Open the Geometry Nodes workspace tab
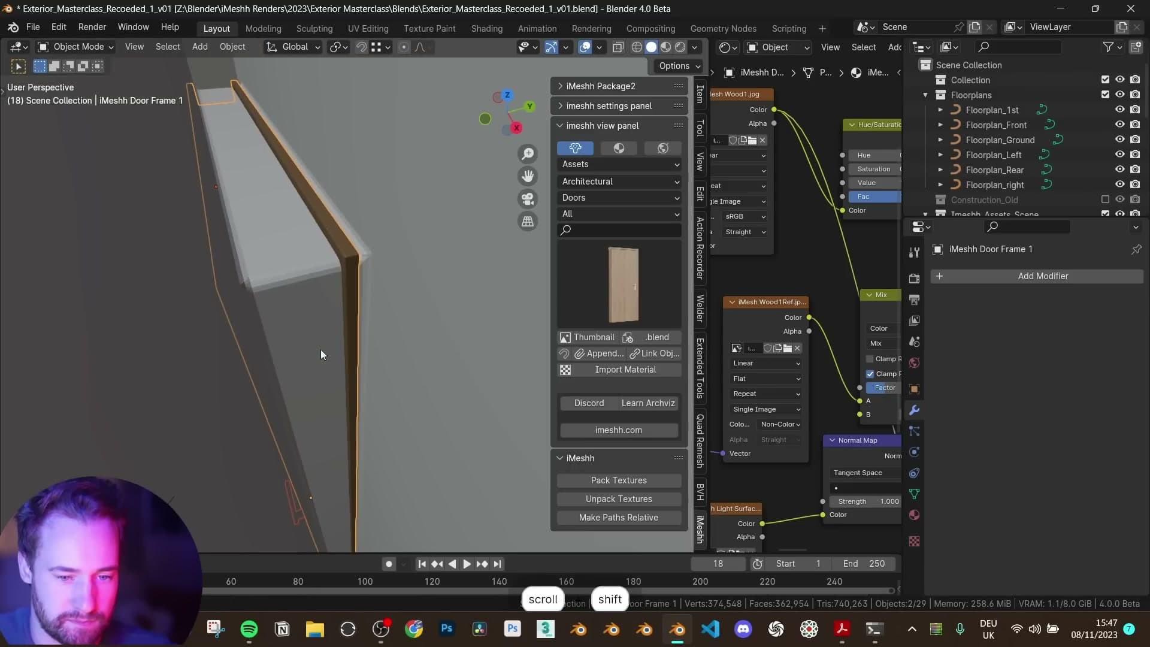The height and width of the screenshot is (647, 1150). point(723,28)
